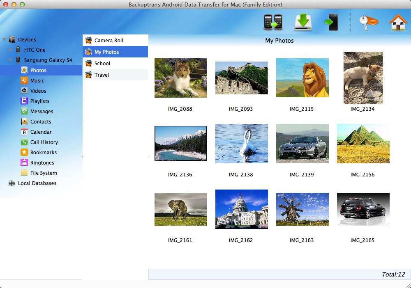Click the Contacts address book icon
The width and height of the screenshot is (411, 288).
pyautogui.click(x=24, y=121)
